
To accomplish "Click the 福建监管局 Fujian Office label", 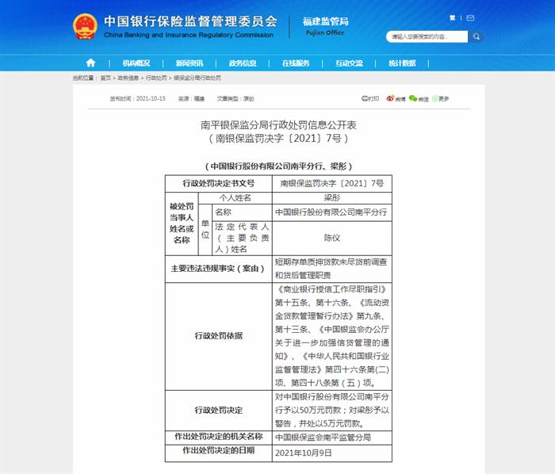I will pyautogui.click(x=325, y=26).
